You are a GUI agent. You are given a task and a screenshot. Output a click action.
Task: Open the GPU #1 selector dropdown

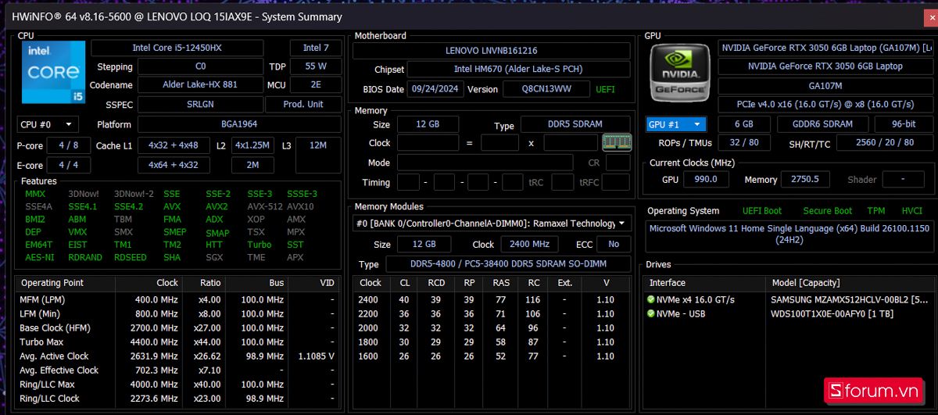pos(676,124)
